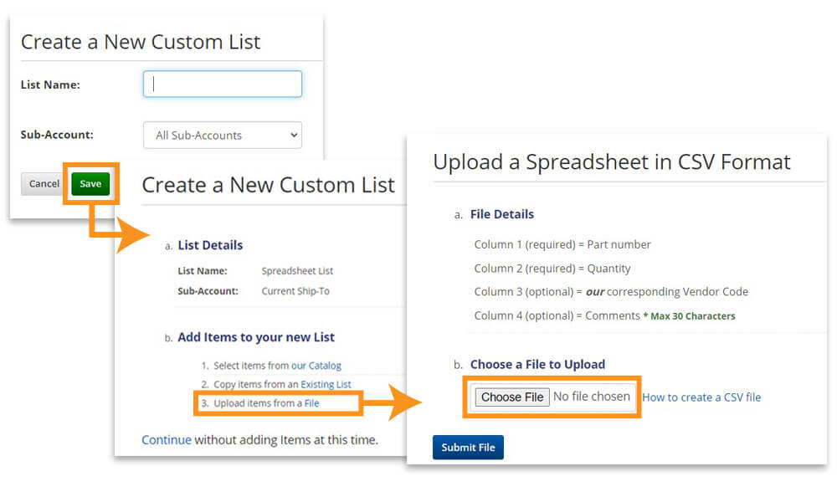Select the Column 4 Comments line
Screen dimensions: 837x502
604,315
